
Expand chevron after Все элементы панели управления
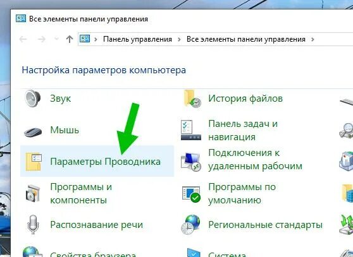tap(313, 39)
